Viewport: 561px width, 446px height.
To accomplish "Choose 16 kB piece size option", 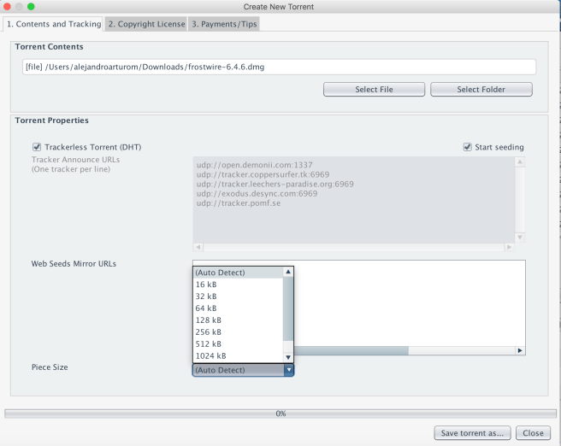I will (x=206, y=285).
